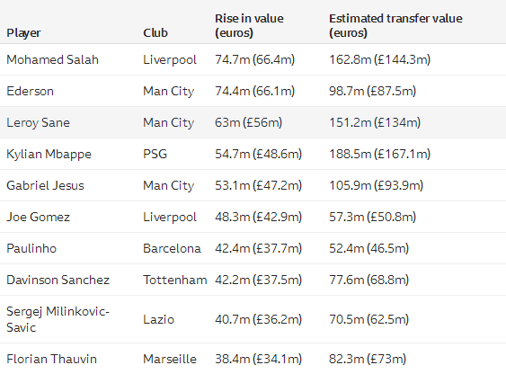Image resolution: width=506 pixels, height=374 pixels.
Task: Select the Joe Gomez name cell
Action: click(x=38, y=217)
